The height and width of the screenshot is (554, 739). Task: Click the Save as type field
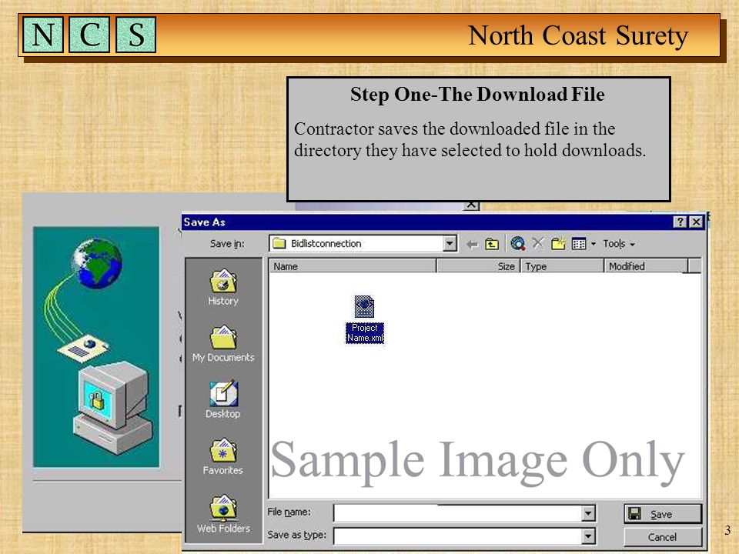coord(457,536)
